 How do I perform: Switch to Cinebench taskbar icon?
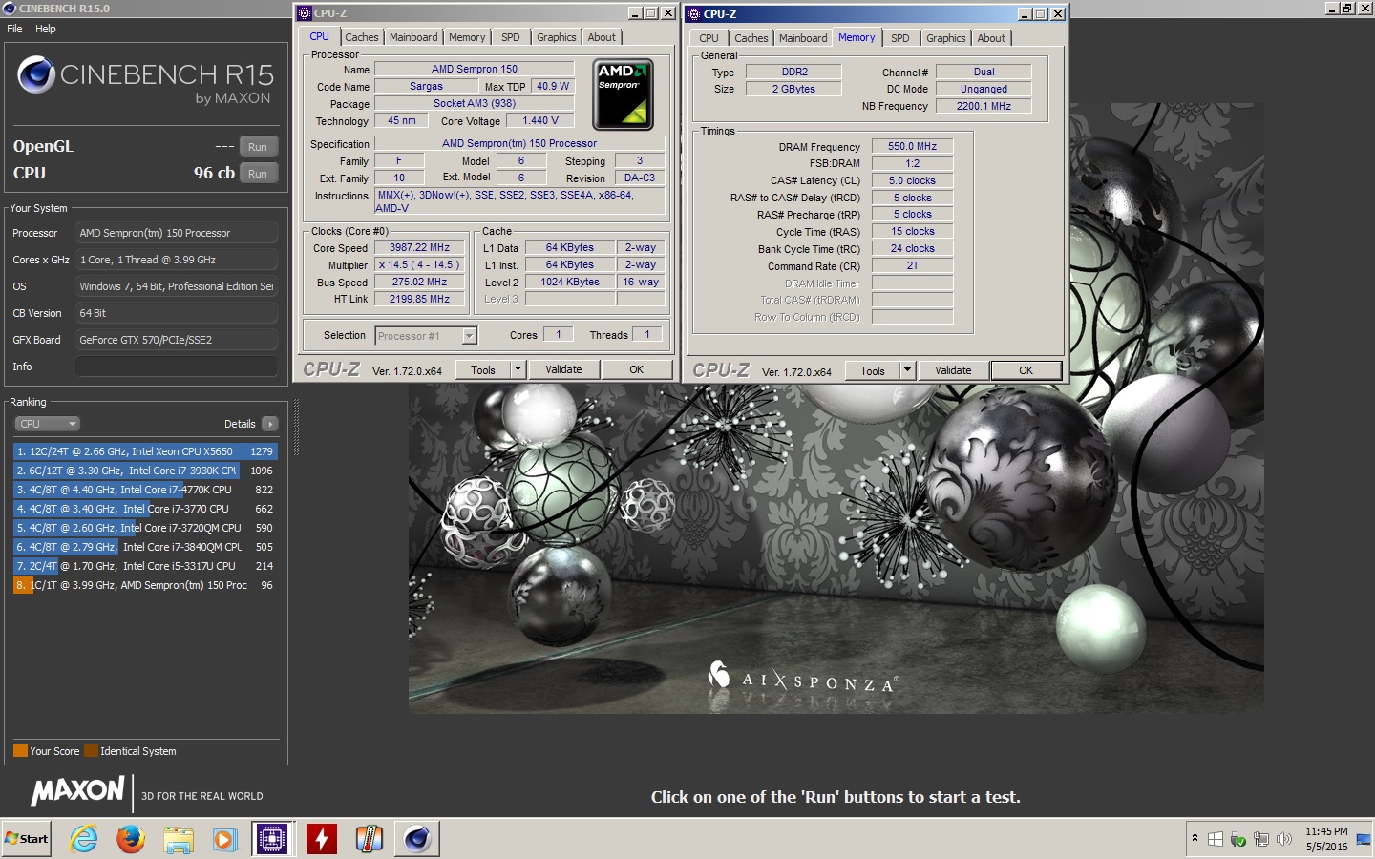[416, 839]
